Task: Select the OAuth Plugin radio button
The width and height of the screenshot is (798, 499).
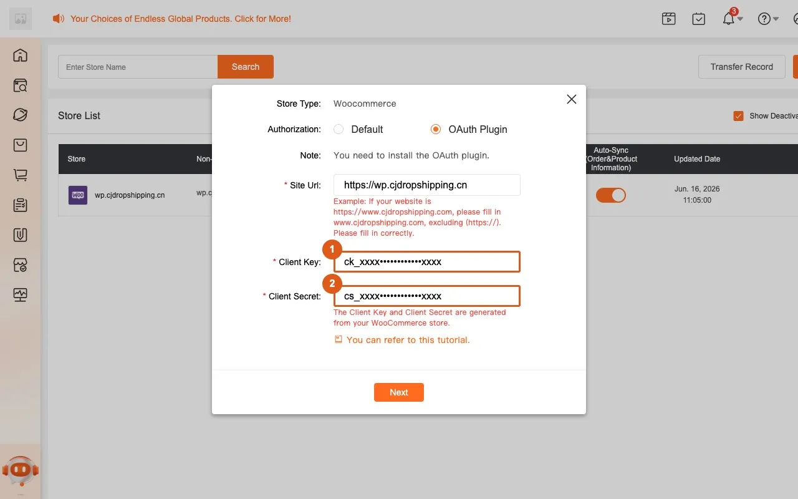Action: [436, 129]
